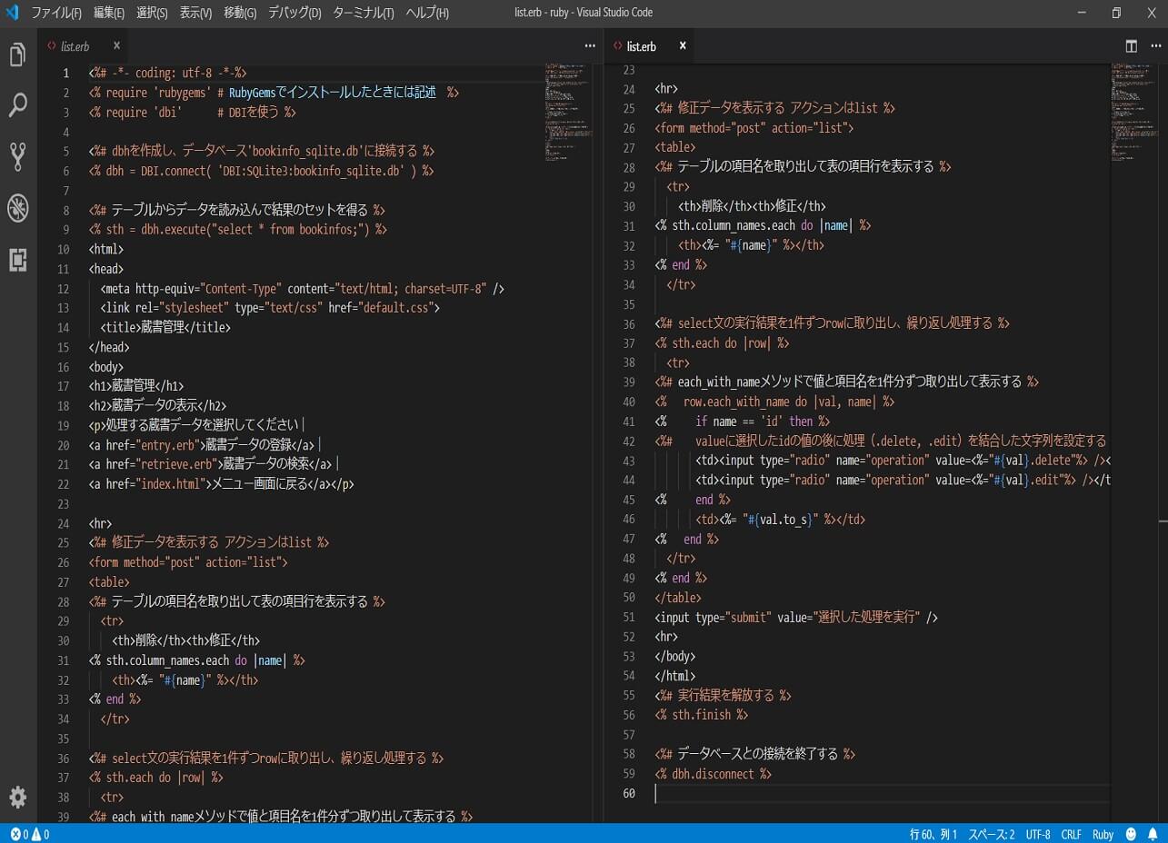Select Ruby language mode in status bar
Screen dimensions: 1168x843
point(1103,834)
